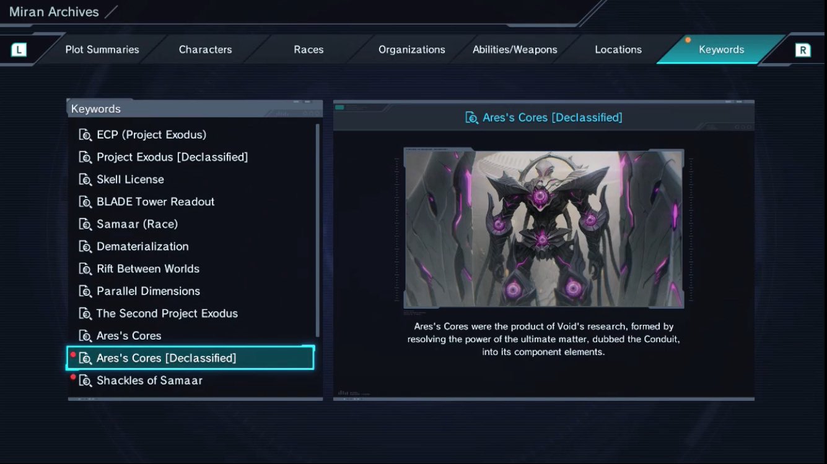Click the R shoulder button icon
The height and width of the screenshot is (464, 827).
click(803, 50)
